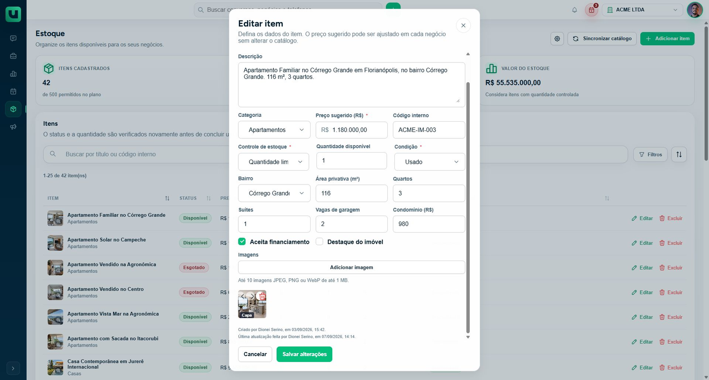Open the ACME LTDA company selector
The image size is (709, 380).
click(643, 10)
